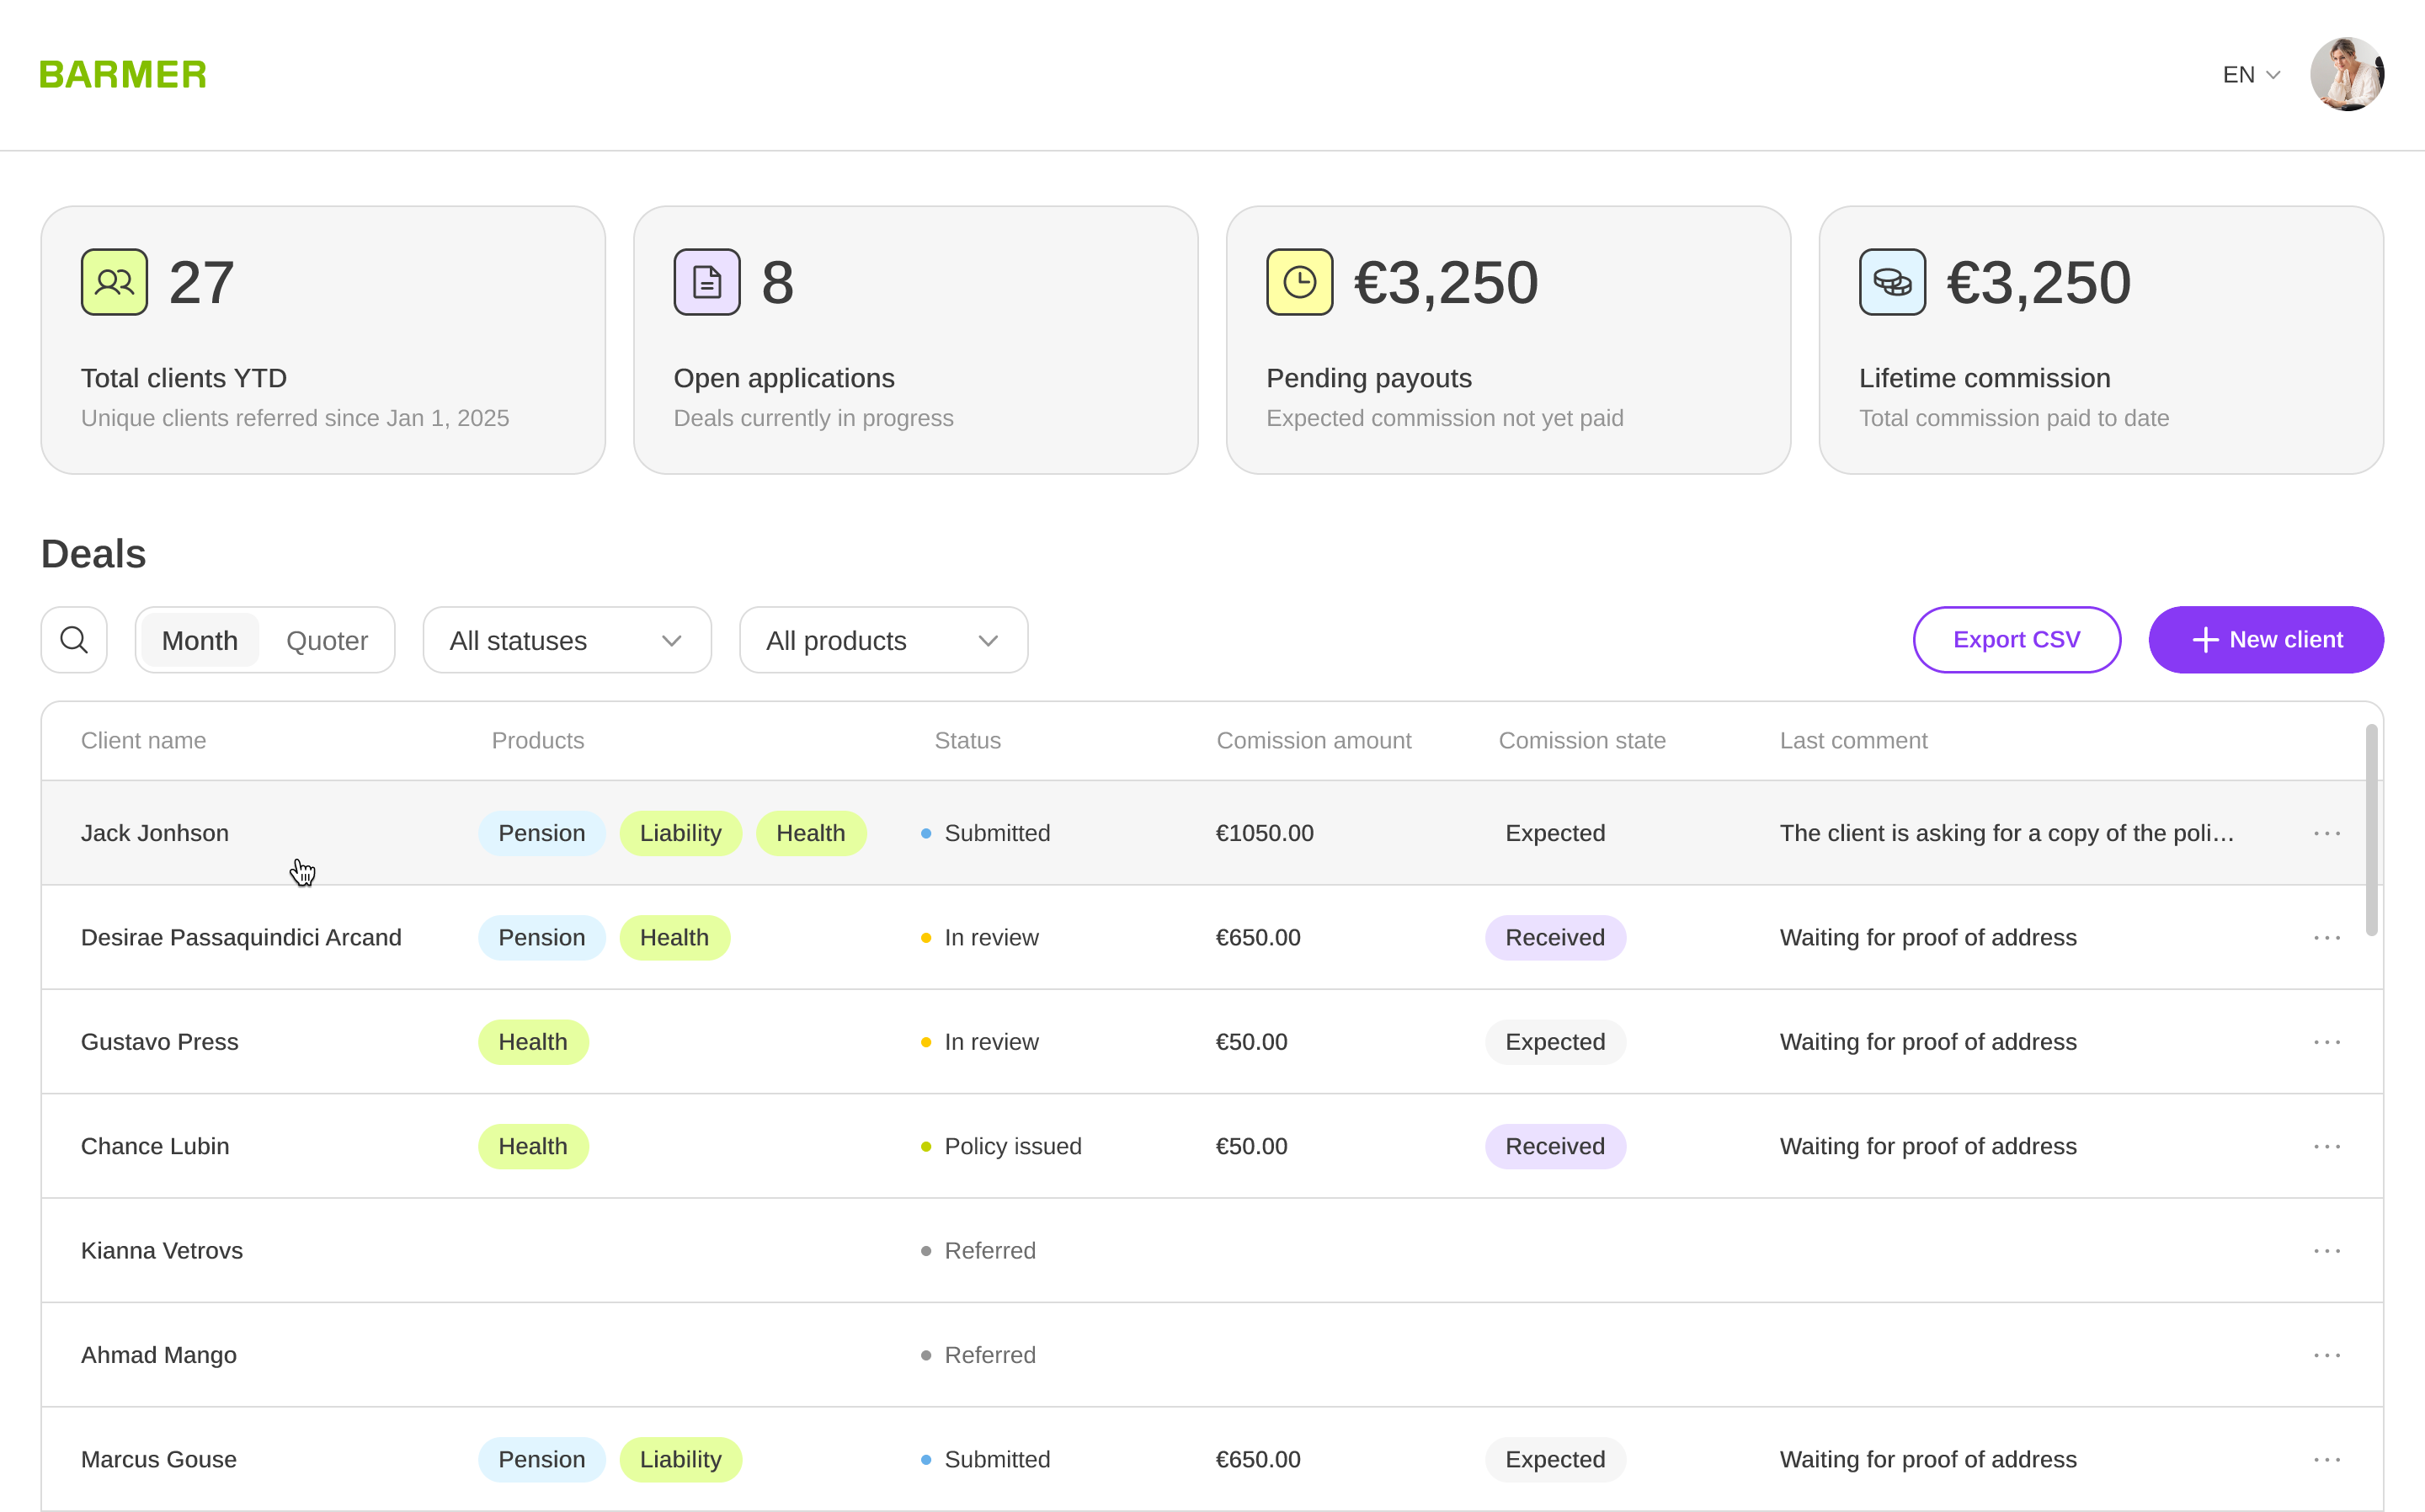Keep Month view selected

(199, 640)
